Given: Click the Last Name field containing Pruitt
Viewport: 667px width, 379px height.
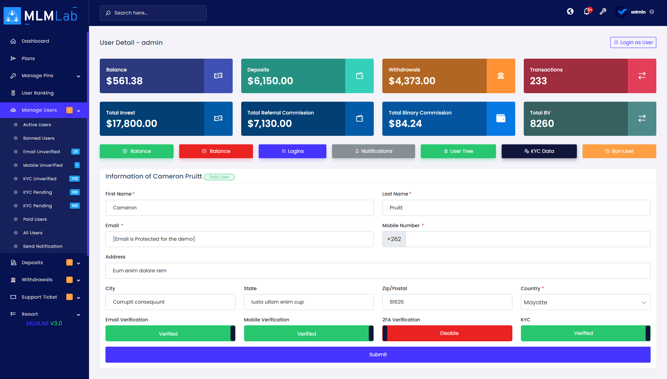Looking at the screenshot, I should point(516,208).
